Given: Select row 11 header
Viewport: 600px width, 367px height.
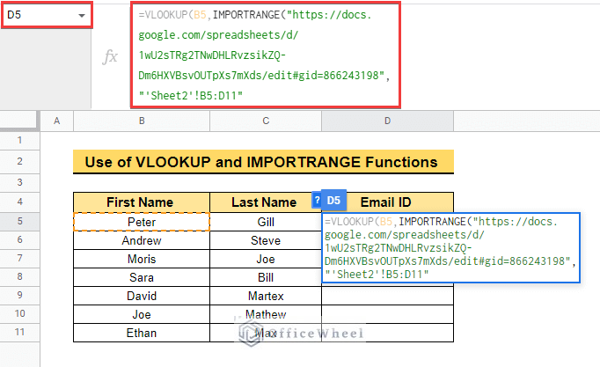Looking at the screenshot, I should pyautogui.click(x=19, y=332).
